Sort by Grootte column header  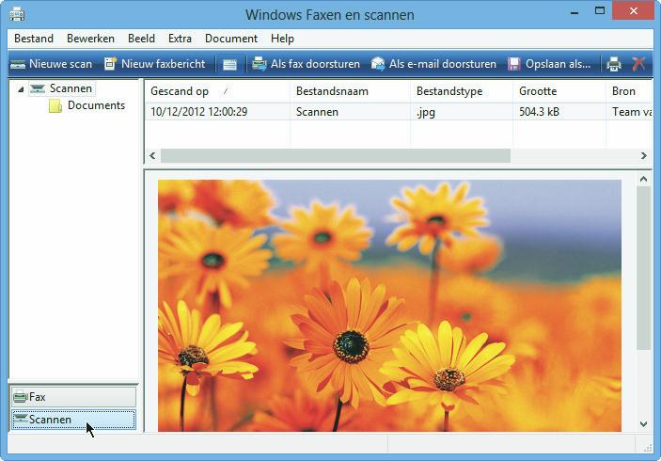(x=559, y=91)
